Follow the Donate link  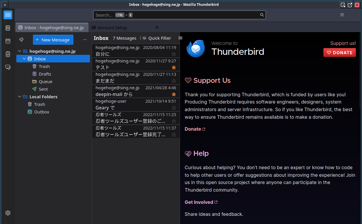tap(195, 129)
